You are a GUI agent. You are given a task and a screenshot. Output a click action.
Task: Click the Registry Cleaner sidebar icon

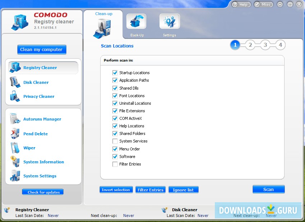click(x=15, y=68)
